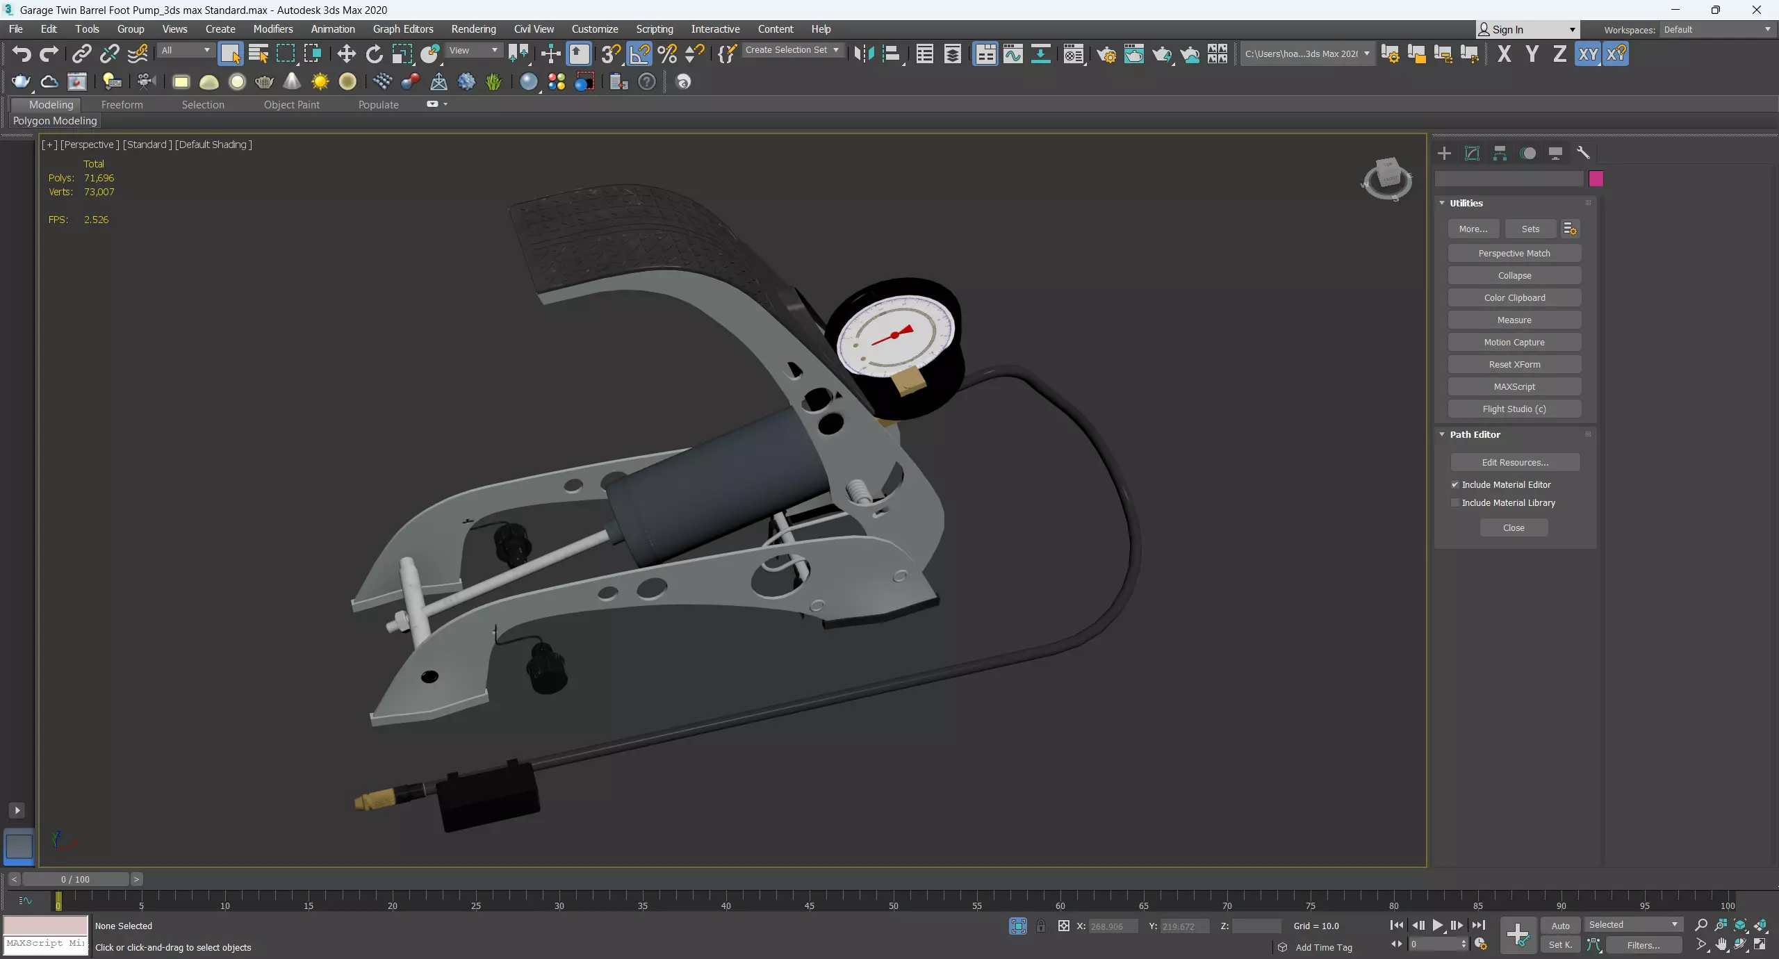Toggle XY axis constraint button
Image resolution: width=1779 pixels, height=959 pixels.
(1588, 54)
